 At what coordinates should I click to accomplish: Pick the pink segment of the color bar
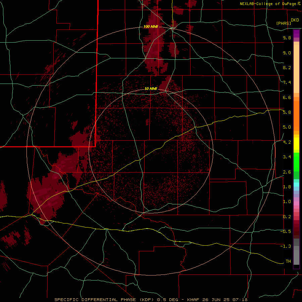coord(296,203)
